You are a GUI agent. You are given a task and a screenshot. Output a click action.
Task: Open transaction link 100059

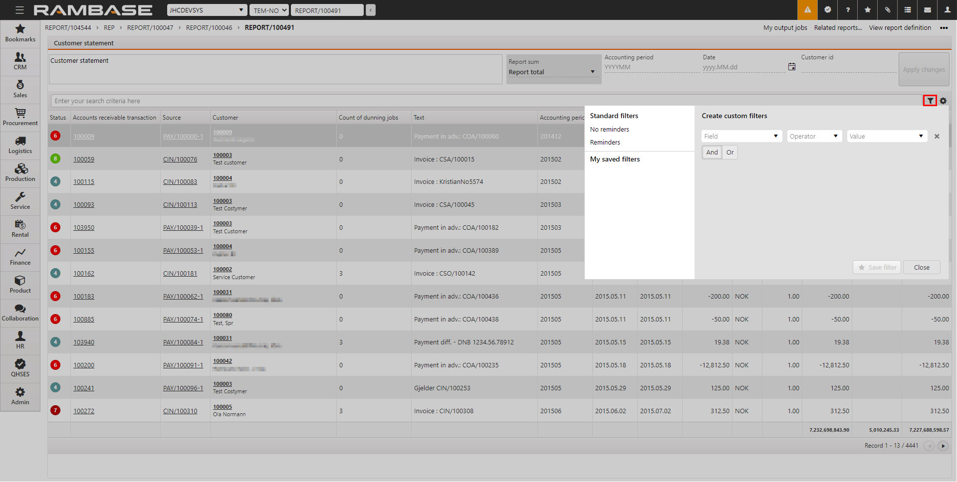84,160
